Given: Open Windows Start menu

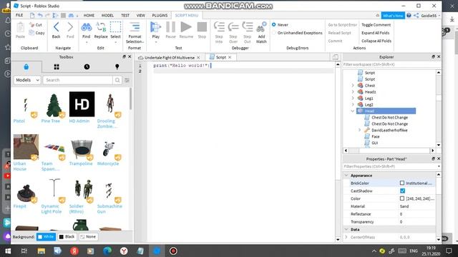Looking at the screenshot, I should (8, 251).
